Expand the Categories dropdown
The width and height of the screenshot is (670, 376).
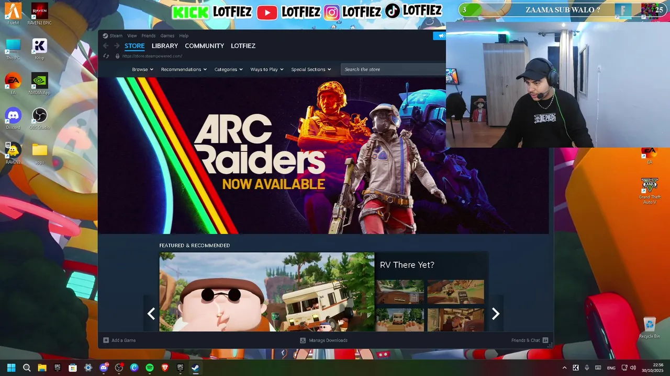(228, 69)
